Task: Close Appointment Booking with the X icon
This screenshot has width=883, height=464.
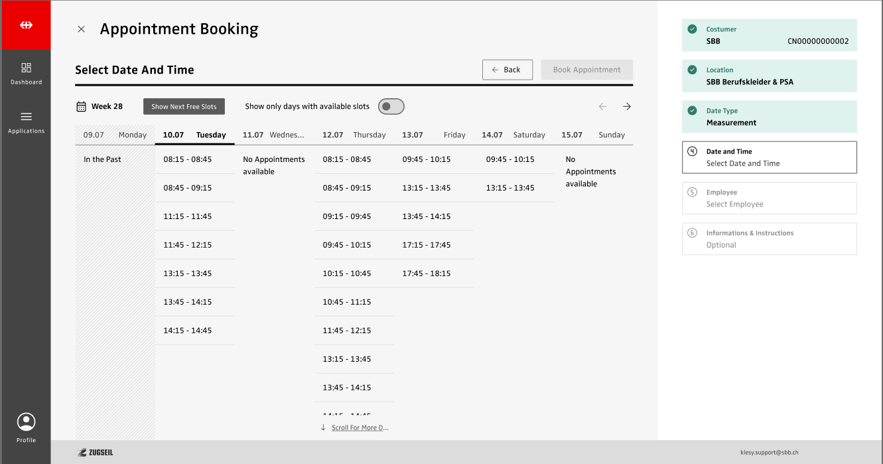Action: point(82,29)
